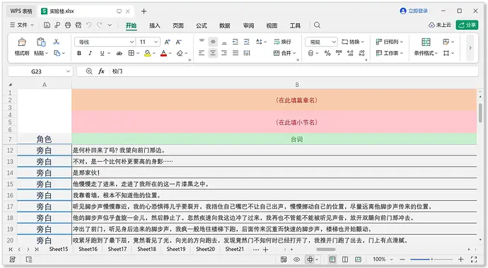Screen dimensions: 488x268
Task: Click the zoom slider in status bar
Action: 431,260
